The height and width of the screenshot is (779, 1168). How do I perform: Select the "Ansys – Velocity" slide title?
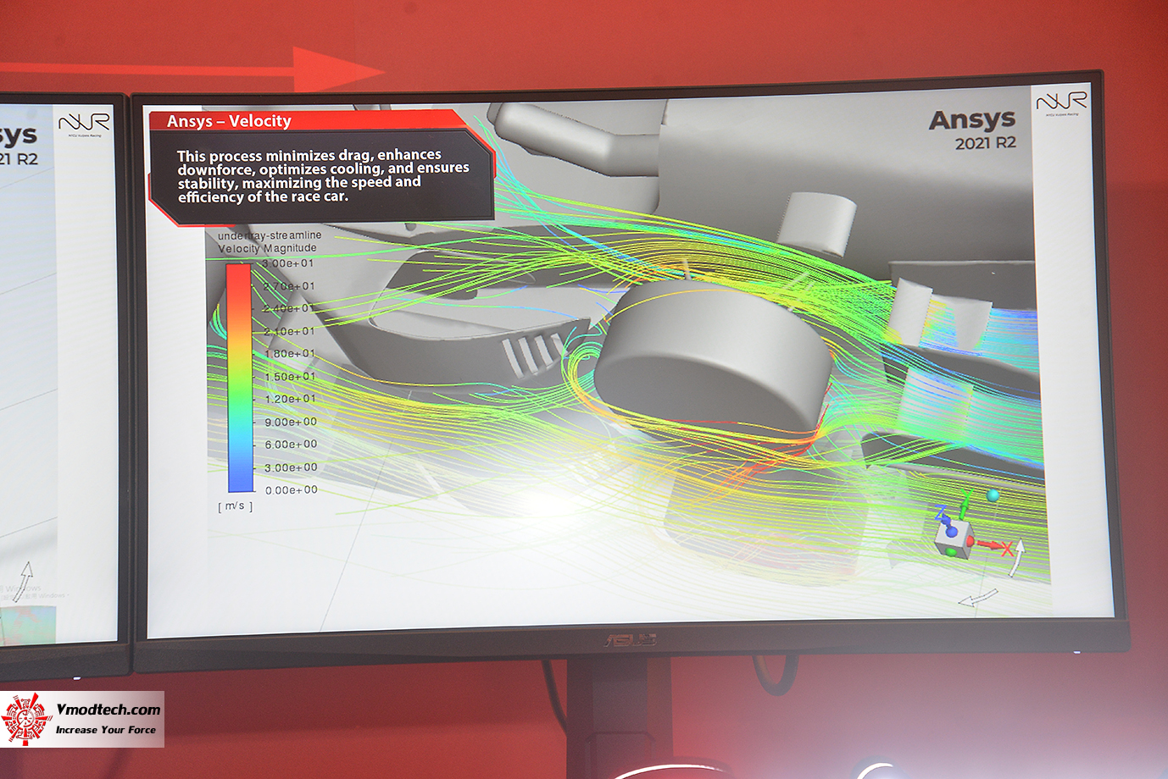(229, 121)
